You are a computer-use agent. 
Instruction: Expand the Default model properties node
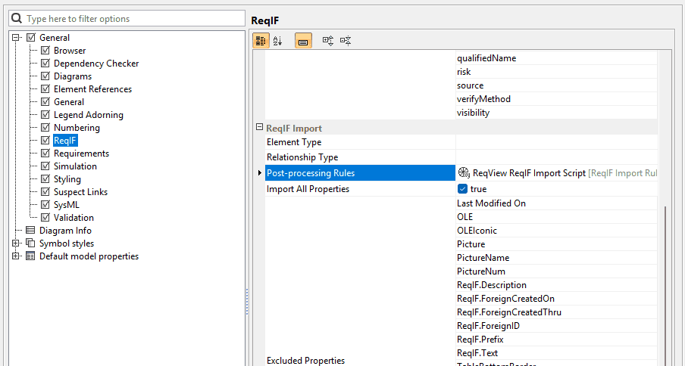[x=16, y=256]
